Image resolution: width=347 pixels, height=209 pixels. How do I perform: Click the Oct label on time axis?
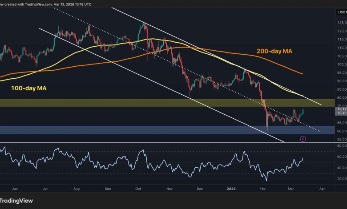pos(137,188)
